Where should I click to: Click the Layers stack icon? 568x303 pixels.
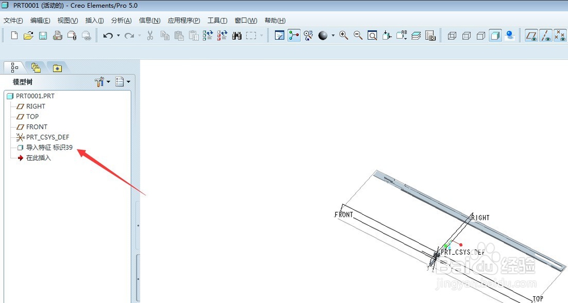[416, 36]
